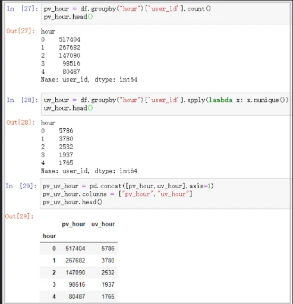The width and height of the screenshot is (293, 304).
Task: Click table cell 98516 in Out[29]
Action: [x=77, y=284]
